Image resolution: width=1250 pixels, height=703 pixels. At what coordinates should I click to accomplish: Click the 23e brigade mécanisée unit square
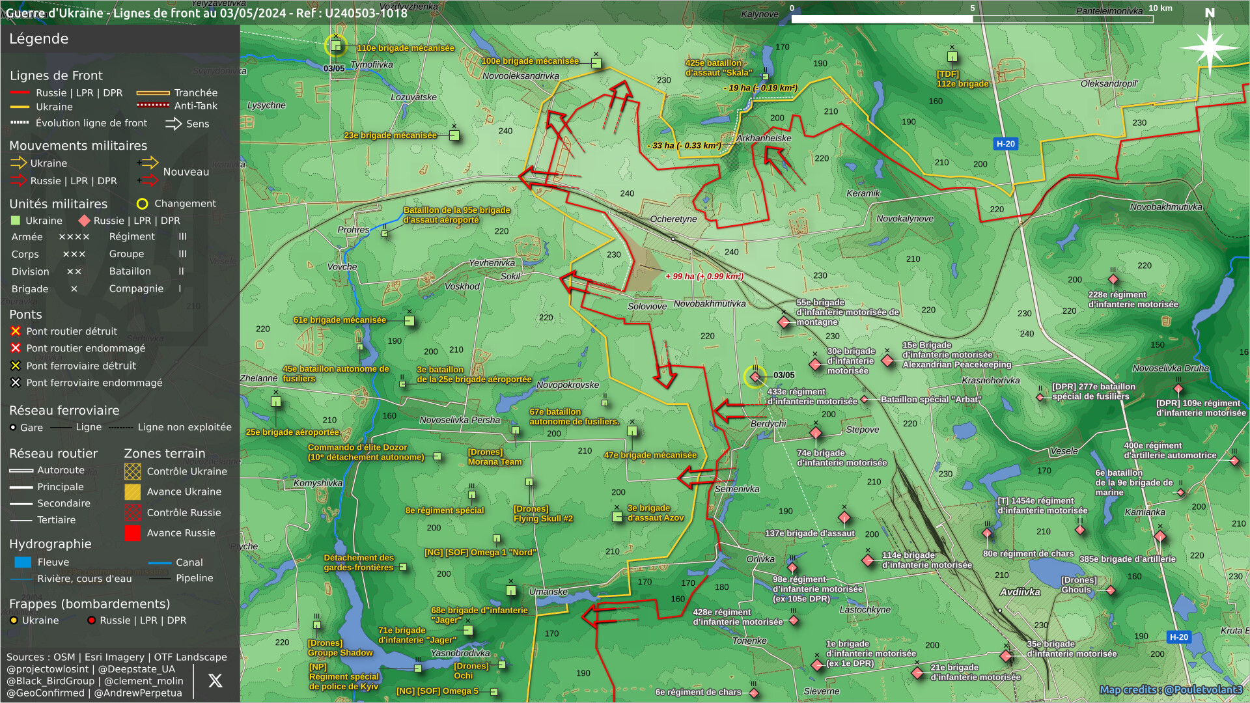tap(454, 135)
